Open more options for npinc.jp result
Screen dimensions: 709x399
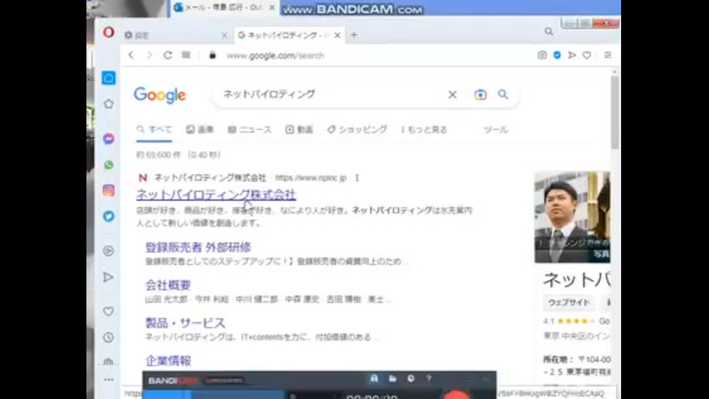(357, 178)
